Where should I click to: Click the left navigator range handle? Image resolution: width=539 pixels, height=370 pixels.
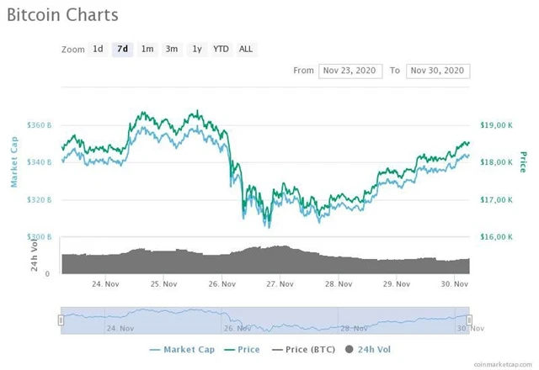(x=61, y=320)
